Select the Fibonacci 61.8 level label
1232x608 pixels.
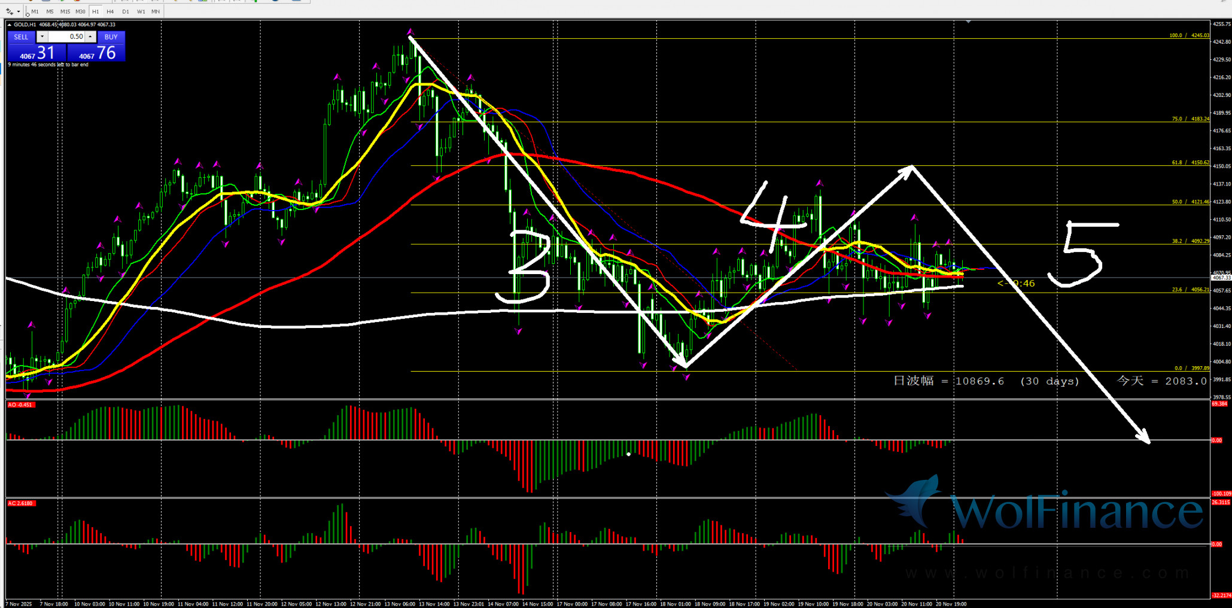coord(1190,162)
